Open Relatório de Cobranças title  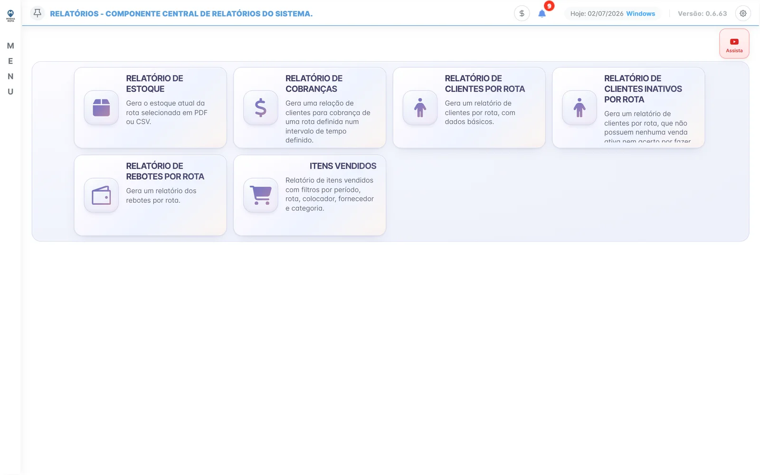point(314,84)
